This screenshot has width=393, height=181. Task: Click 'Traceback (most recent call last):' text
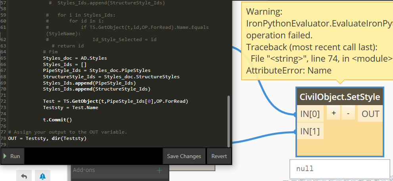coord(312,47)
